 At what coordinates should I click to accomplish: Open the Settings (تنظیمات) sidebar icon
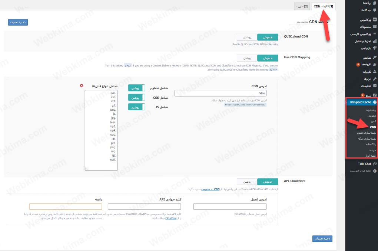point(375,86)
